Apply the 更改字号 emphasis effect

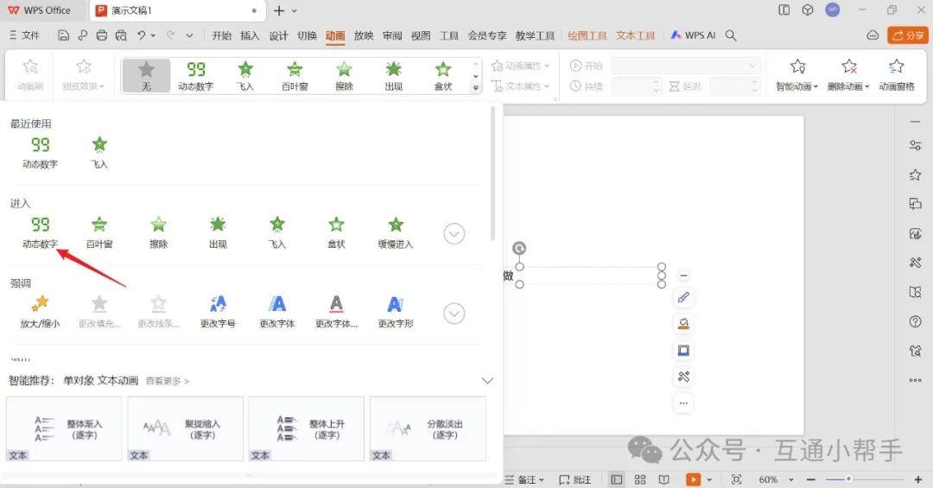(x=218, y=312)
